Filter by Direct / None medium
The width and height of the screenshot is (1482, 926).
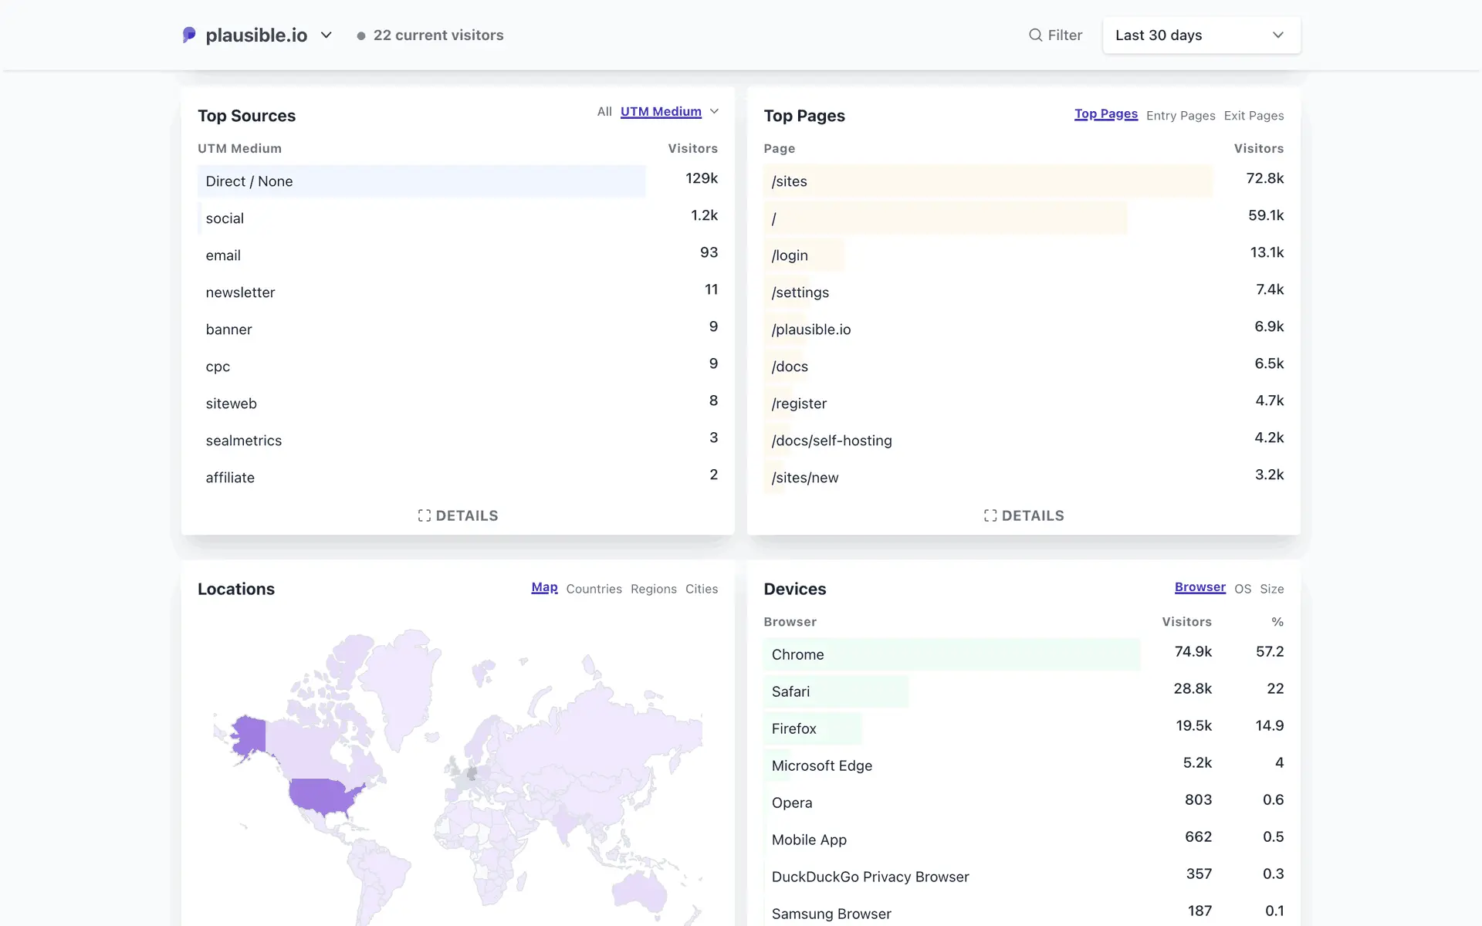click(x=249, y=181)
